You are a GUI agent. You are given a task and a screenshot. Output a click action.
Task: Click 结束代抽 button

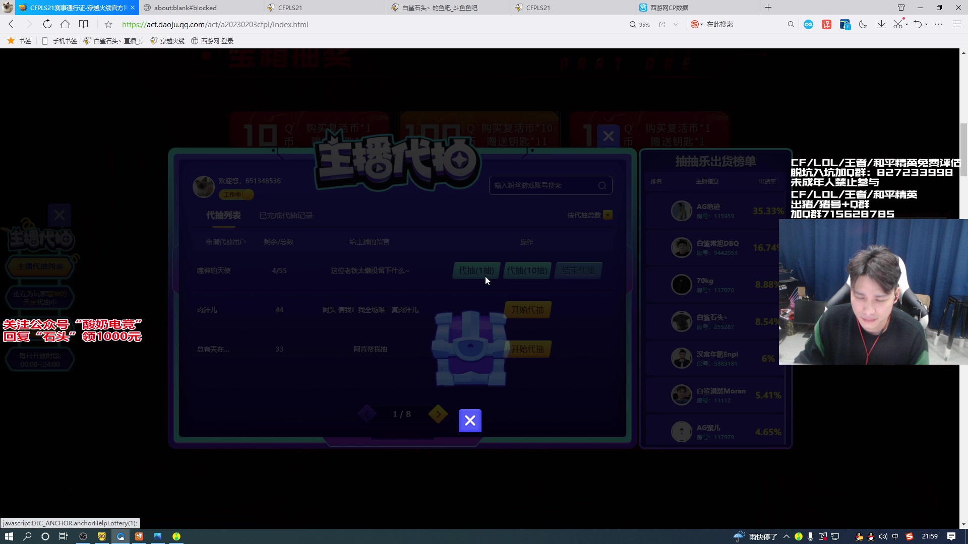(578, 270)
